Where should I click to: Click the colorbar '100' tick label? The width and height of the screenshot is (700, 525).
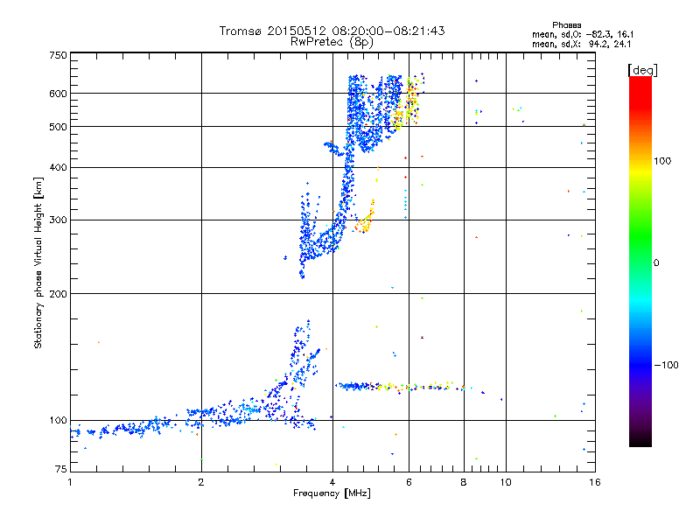662,161
